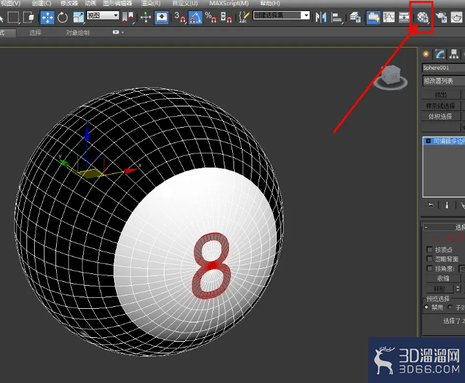Toggle the Angle Snap icon

coord(195,17)
